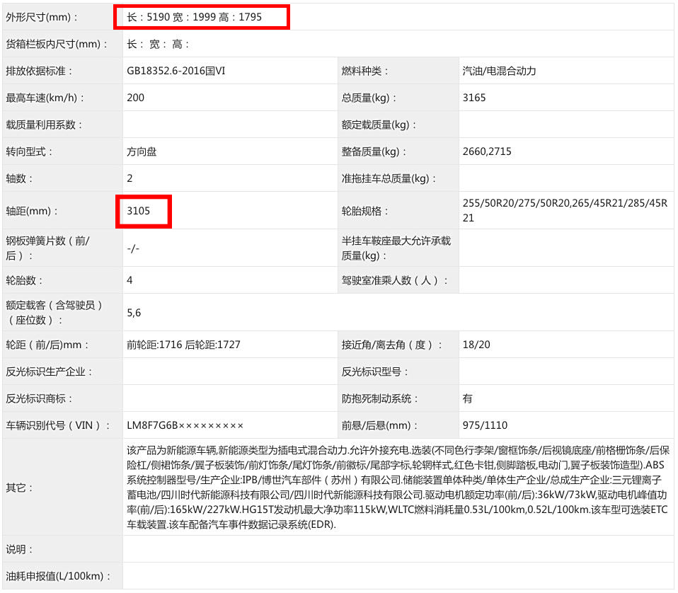
Task: Click the 总质量(kg) label
Action: pos(369,98)
